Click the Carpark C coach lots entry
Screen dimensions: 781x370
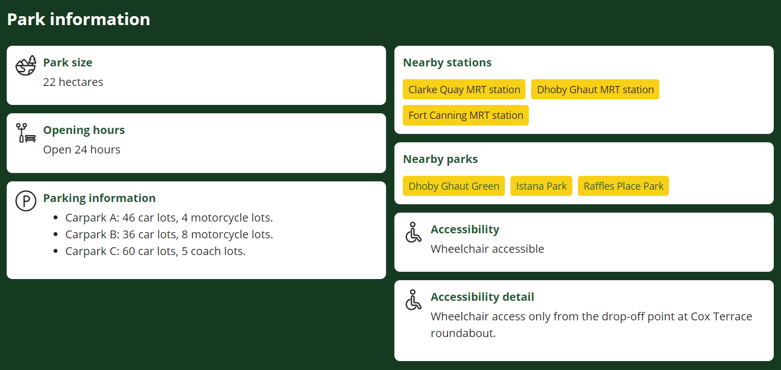156,251
